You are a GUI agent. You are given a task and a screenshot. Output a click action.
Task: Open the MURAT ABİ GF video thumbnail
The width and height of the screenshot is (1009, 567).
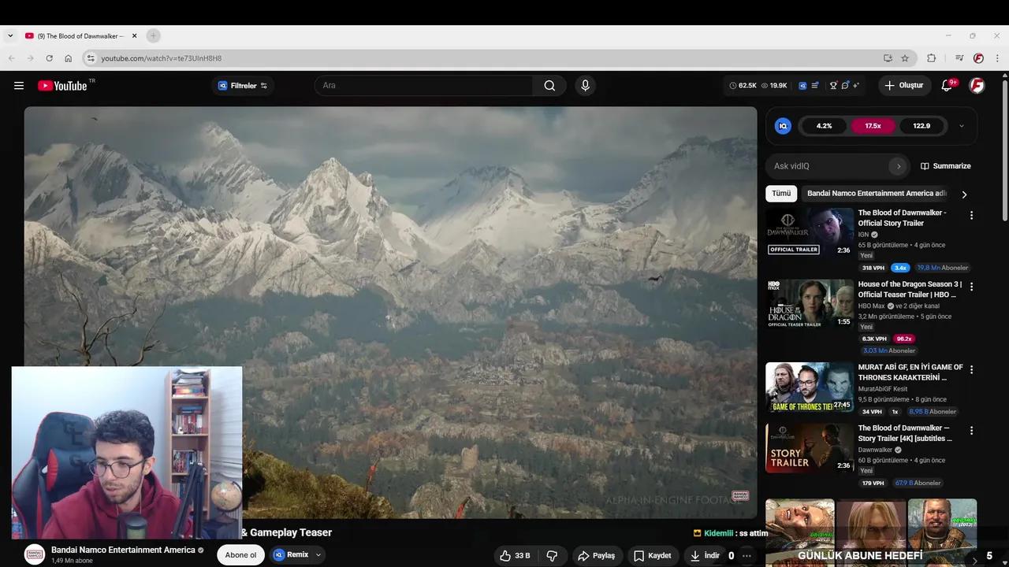[x=810, y=387]
